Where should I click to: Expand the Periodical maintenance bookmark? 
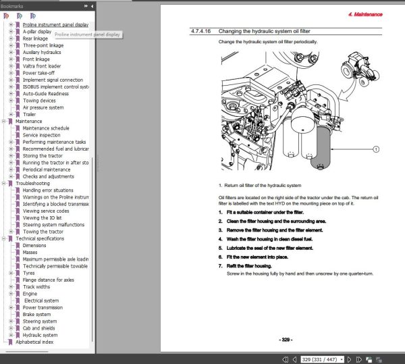[x=11, y=170]
